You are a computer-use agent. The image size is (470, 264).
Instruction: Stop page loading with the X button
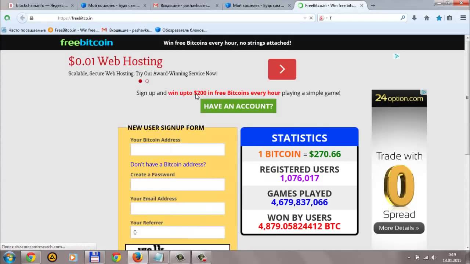(x=311, y=18)
